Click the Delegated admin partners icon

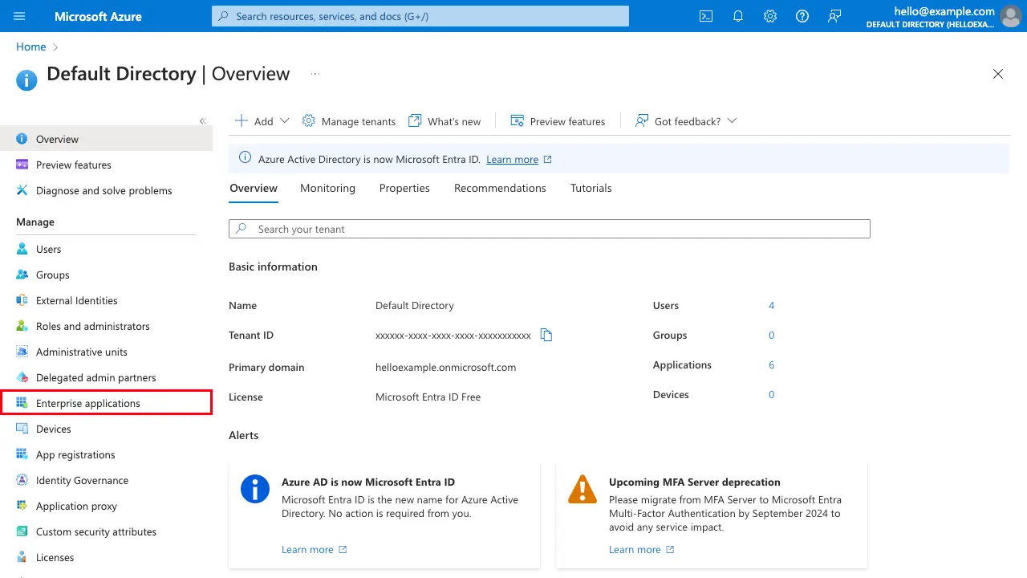22,377
